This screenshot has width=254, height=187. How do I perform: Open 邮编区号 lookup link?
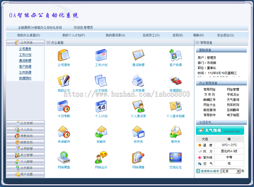(209, 100)
